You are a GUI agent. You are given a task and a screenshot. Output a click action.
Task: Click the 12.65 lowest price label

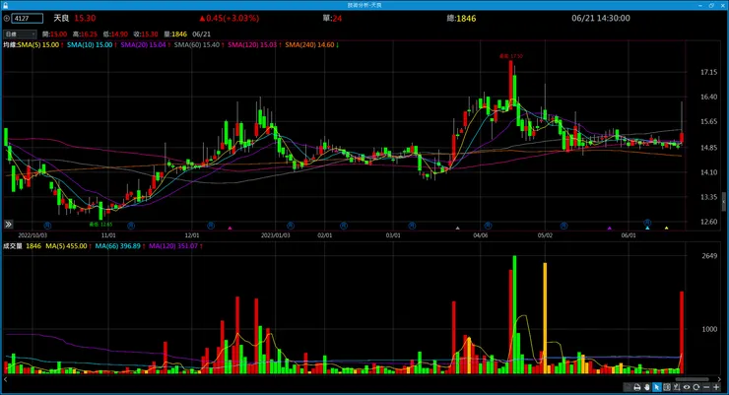click(x=100, y=225)
